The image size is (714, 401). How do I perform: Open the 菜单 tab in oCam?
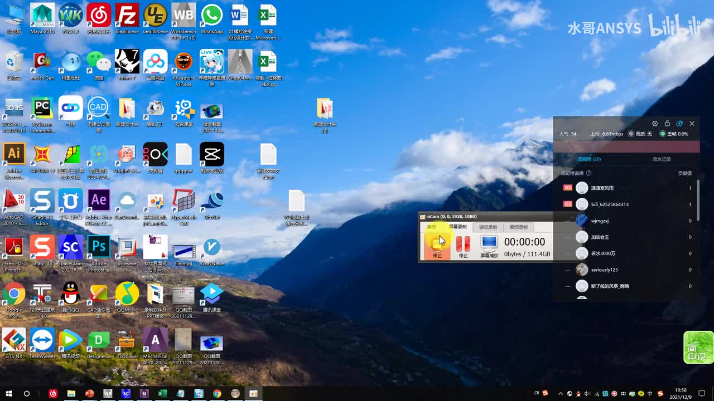(x=432, y=227)
